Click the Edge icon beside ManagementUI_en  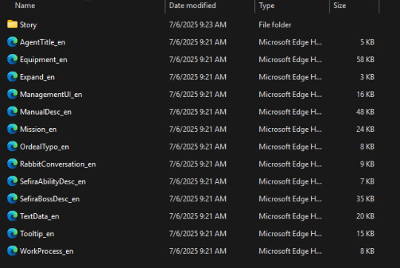pyautogui.click(x=13, y=94)
